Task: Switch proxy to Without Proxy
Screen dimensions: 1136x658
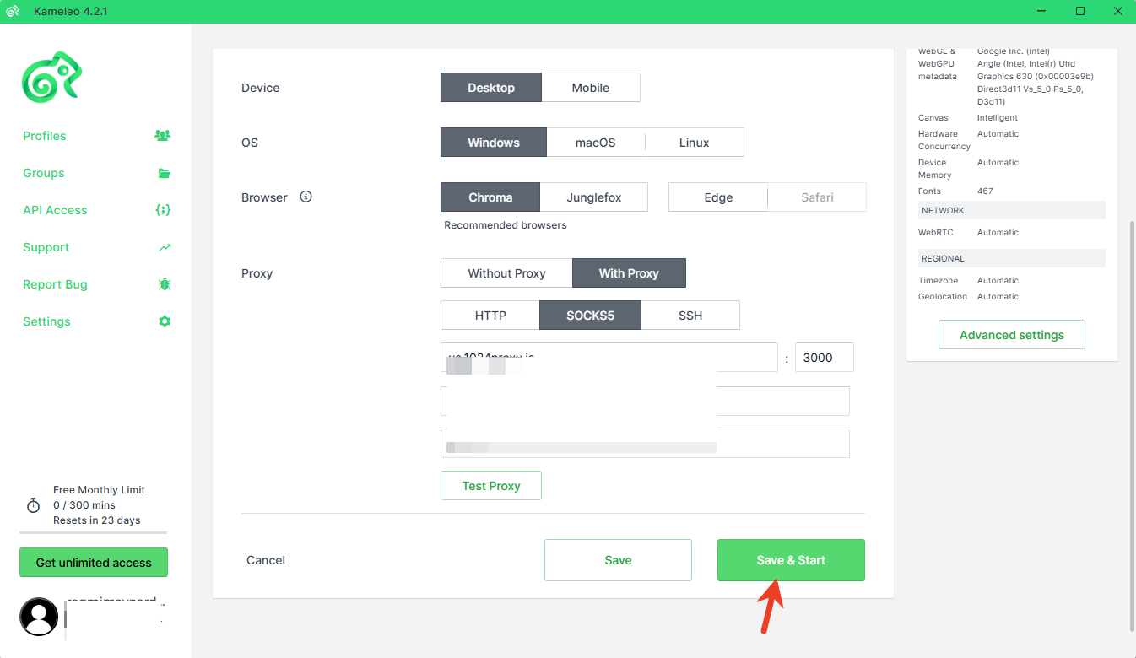Action: point(506,273)
